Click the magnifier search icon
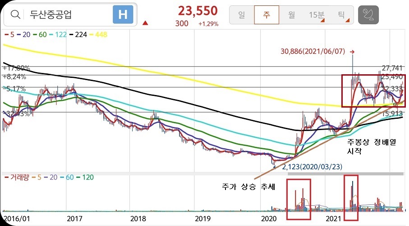The width and height of the screenshot is (409, 226). pyautogui.click(x=15, y=14)
